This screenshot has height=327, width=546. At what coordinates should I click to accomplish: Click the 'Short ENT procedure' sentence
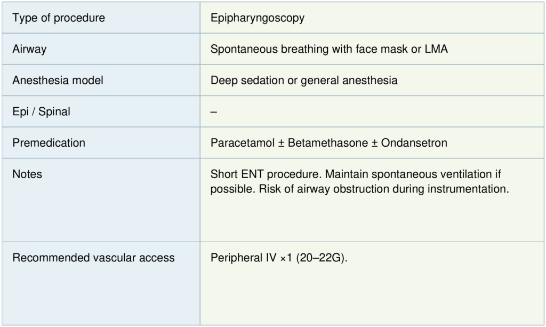click(x=266, y=174)
